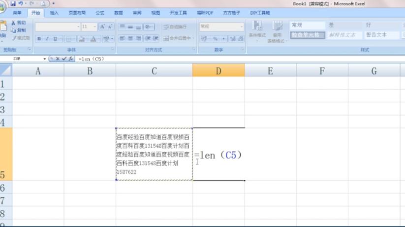
Task: Click the Increase Indent icon
Action: coord(156,38)
